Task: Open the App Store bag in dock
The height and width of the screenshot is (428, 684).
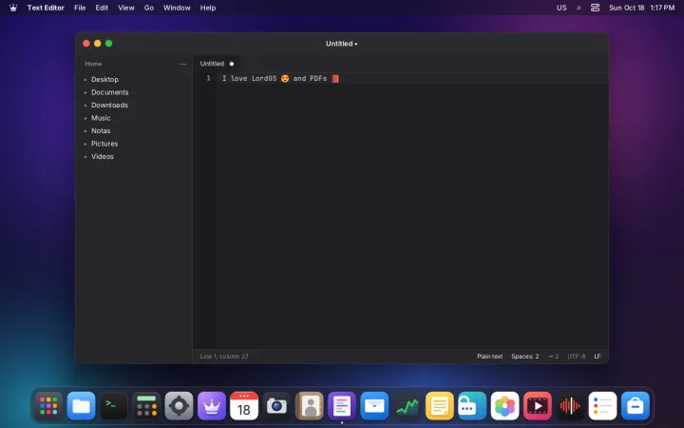Action: 636,406
